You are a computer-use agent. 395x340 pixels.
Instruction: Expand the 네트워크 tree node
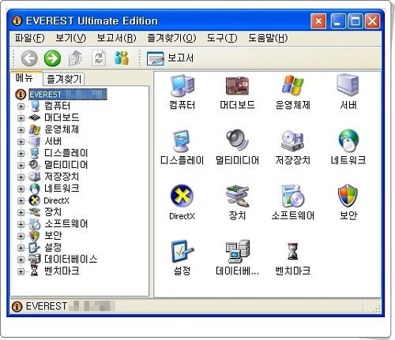(x=21, y=189)
